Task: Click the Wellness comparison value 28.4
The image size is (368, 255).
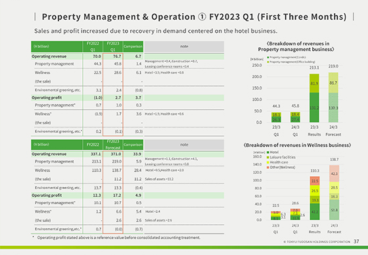Action: pos(138,170)
